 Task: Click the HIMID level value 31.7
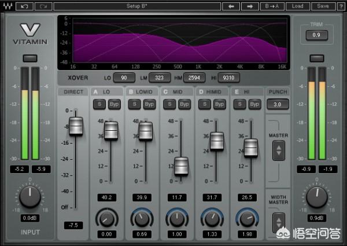click(212, 197)
